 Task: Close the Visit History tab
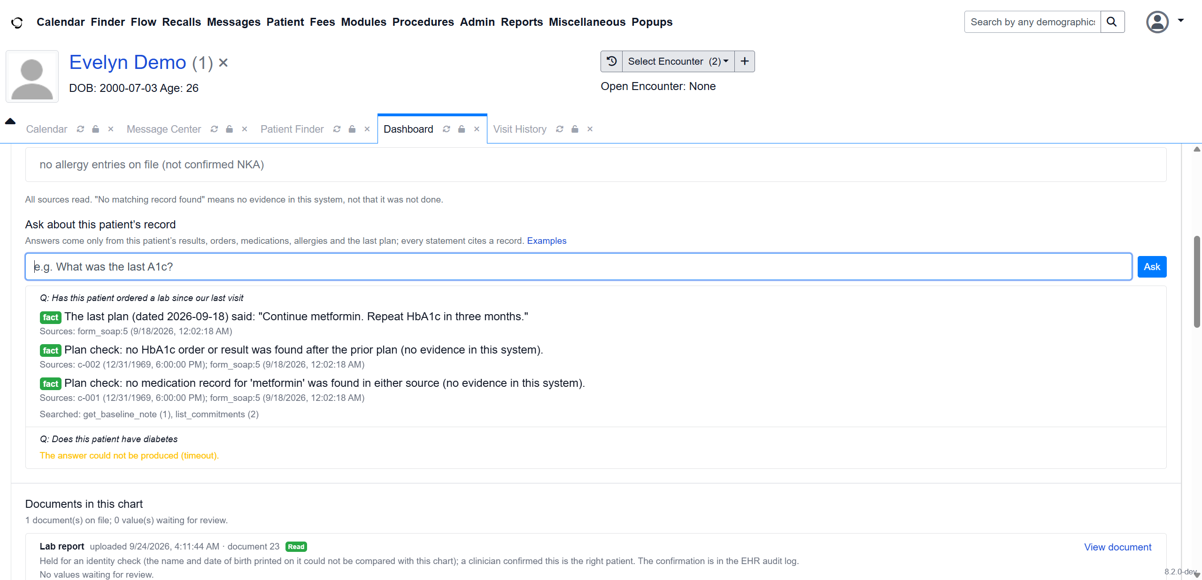[590, 129]
